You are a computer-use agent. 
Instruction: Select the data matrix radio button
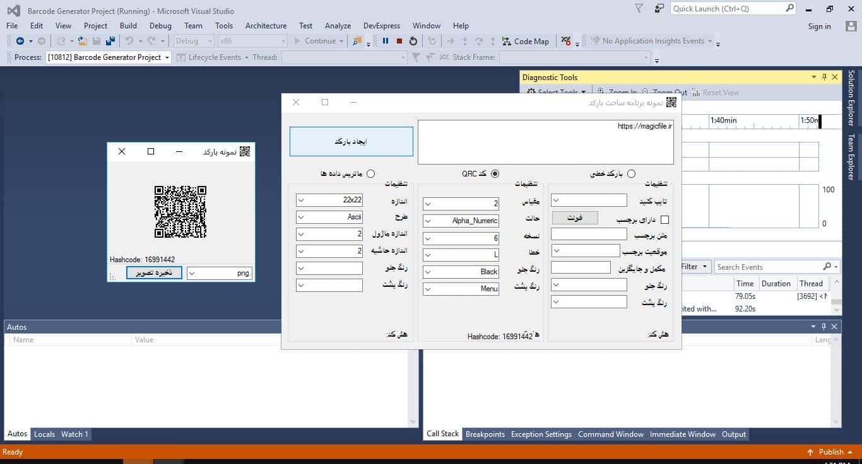pos(370,173)
